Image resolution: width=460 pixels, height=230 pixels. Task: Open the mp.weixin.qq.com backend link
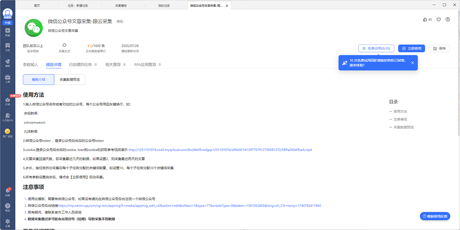189,205
